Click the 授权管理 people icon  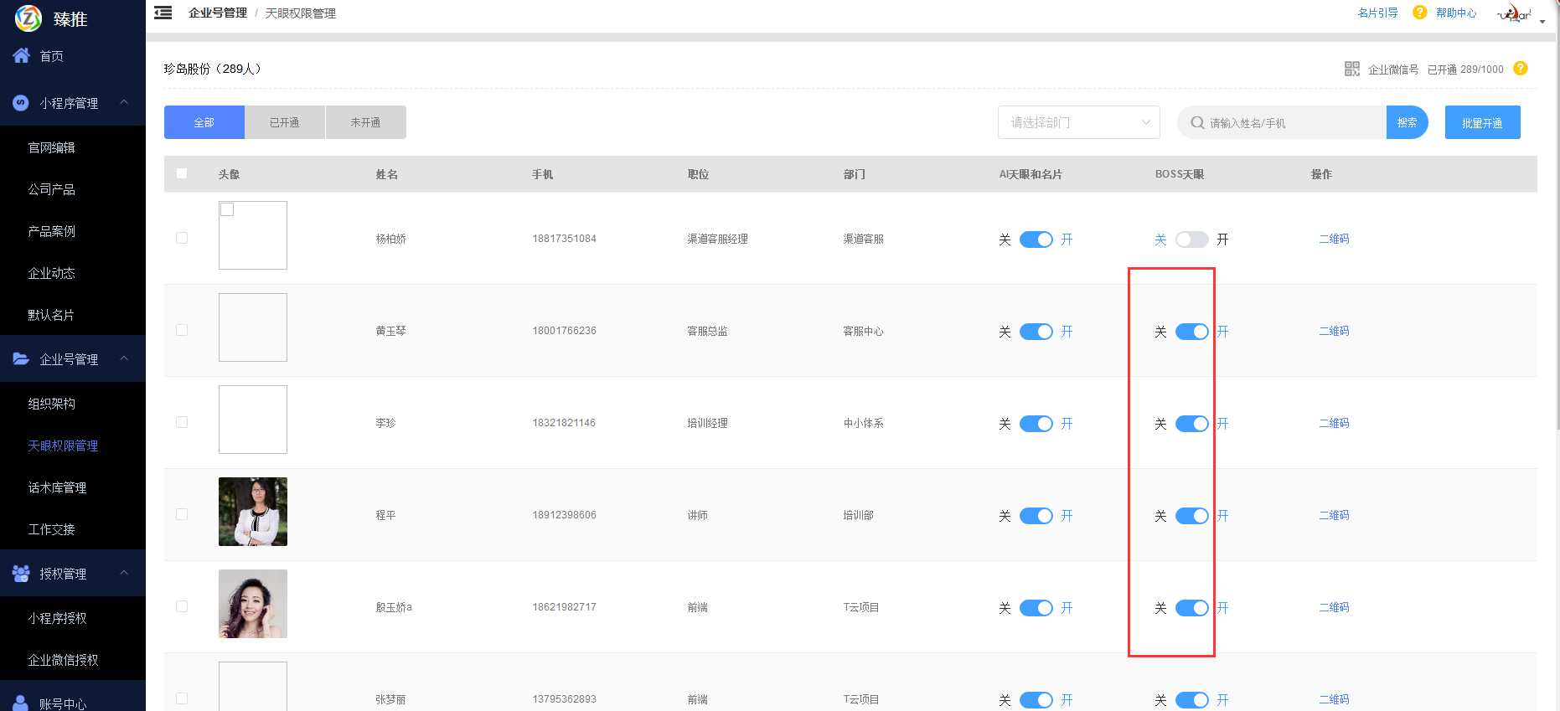pos(21,574)
